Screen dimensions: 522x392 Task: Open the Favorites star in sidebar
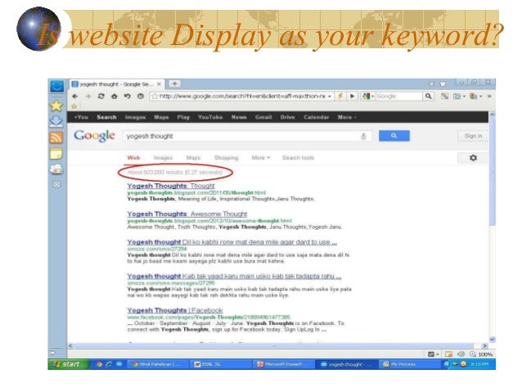(56, 106)
